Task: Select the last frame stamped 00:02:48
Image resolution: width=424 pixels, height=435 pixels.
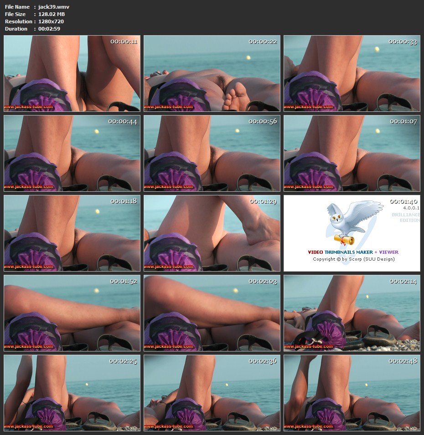Action: pyautogui.click(x=352, y=393)
